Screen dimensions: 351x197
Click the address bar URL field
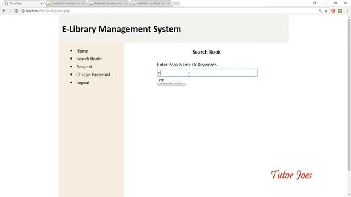[170, 11]
